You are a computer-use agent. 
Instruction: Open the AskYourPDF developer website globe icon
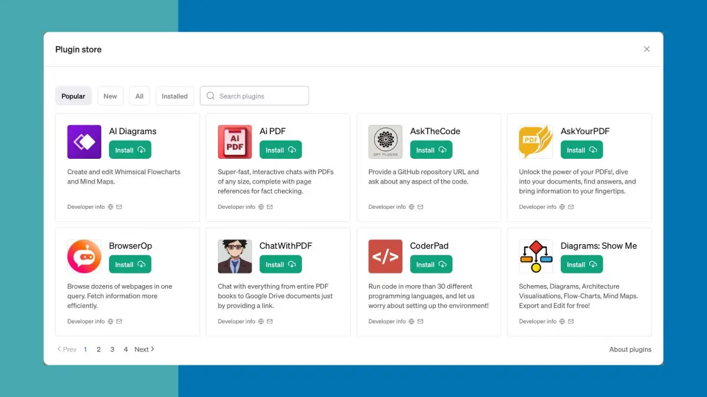562,207
